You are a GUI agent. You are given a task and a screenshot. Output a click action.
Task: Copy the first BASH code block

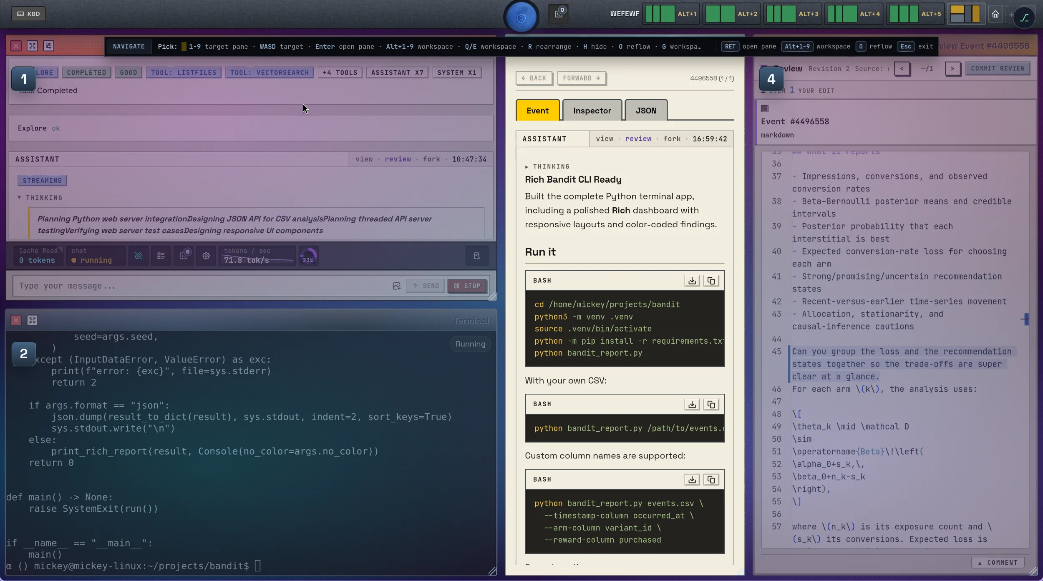(711, 281)
